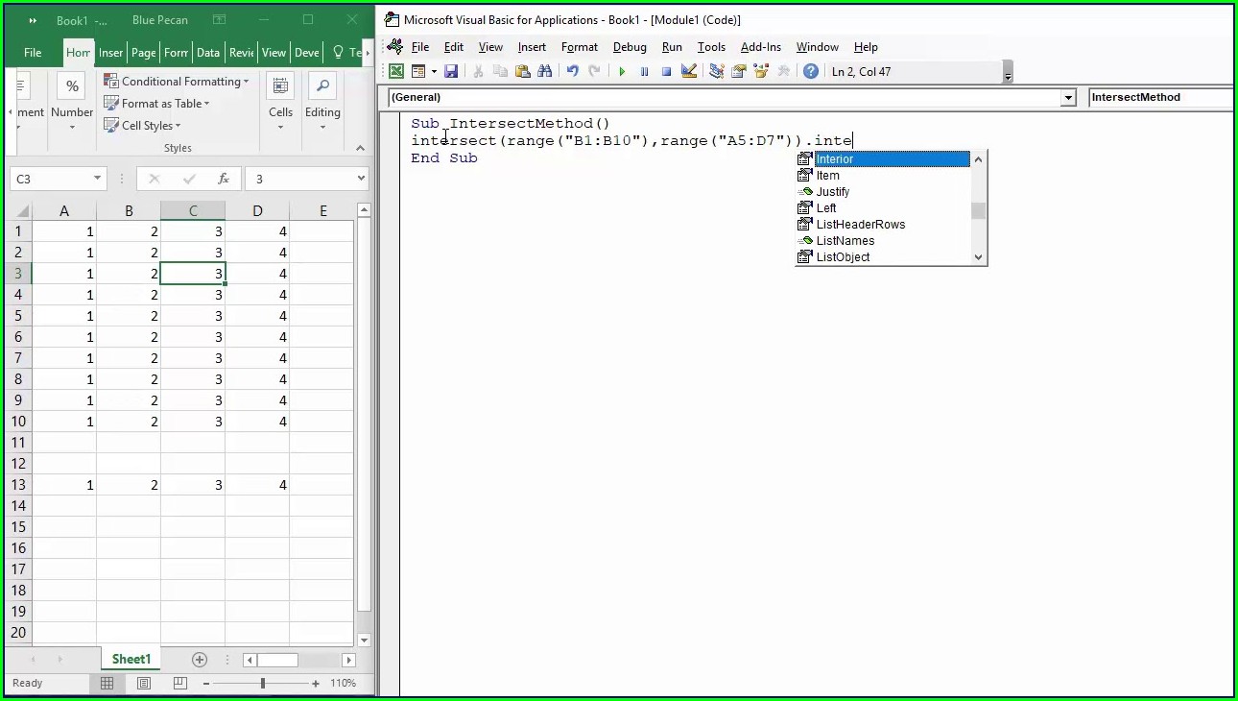This screenshot has height=701, width=1238.
Task: Expand the Excel formula bar
Action: (x=361, y=179)
